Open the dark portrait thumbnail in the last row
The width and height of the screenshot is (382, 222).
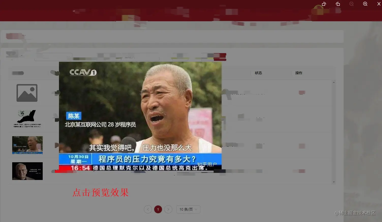point(27,171)
